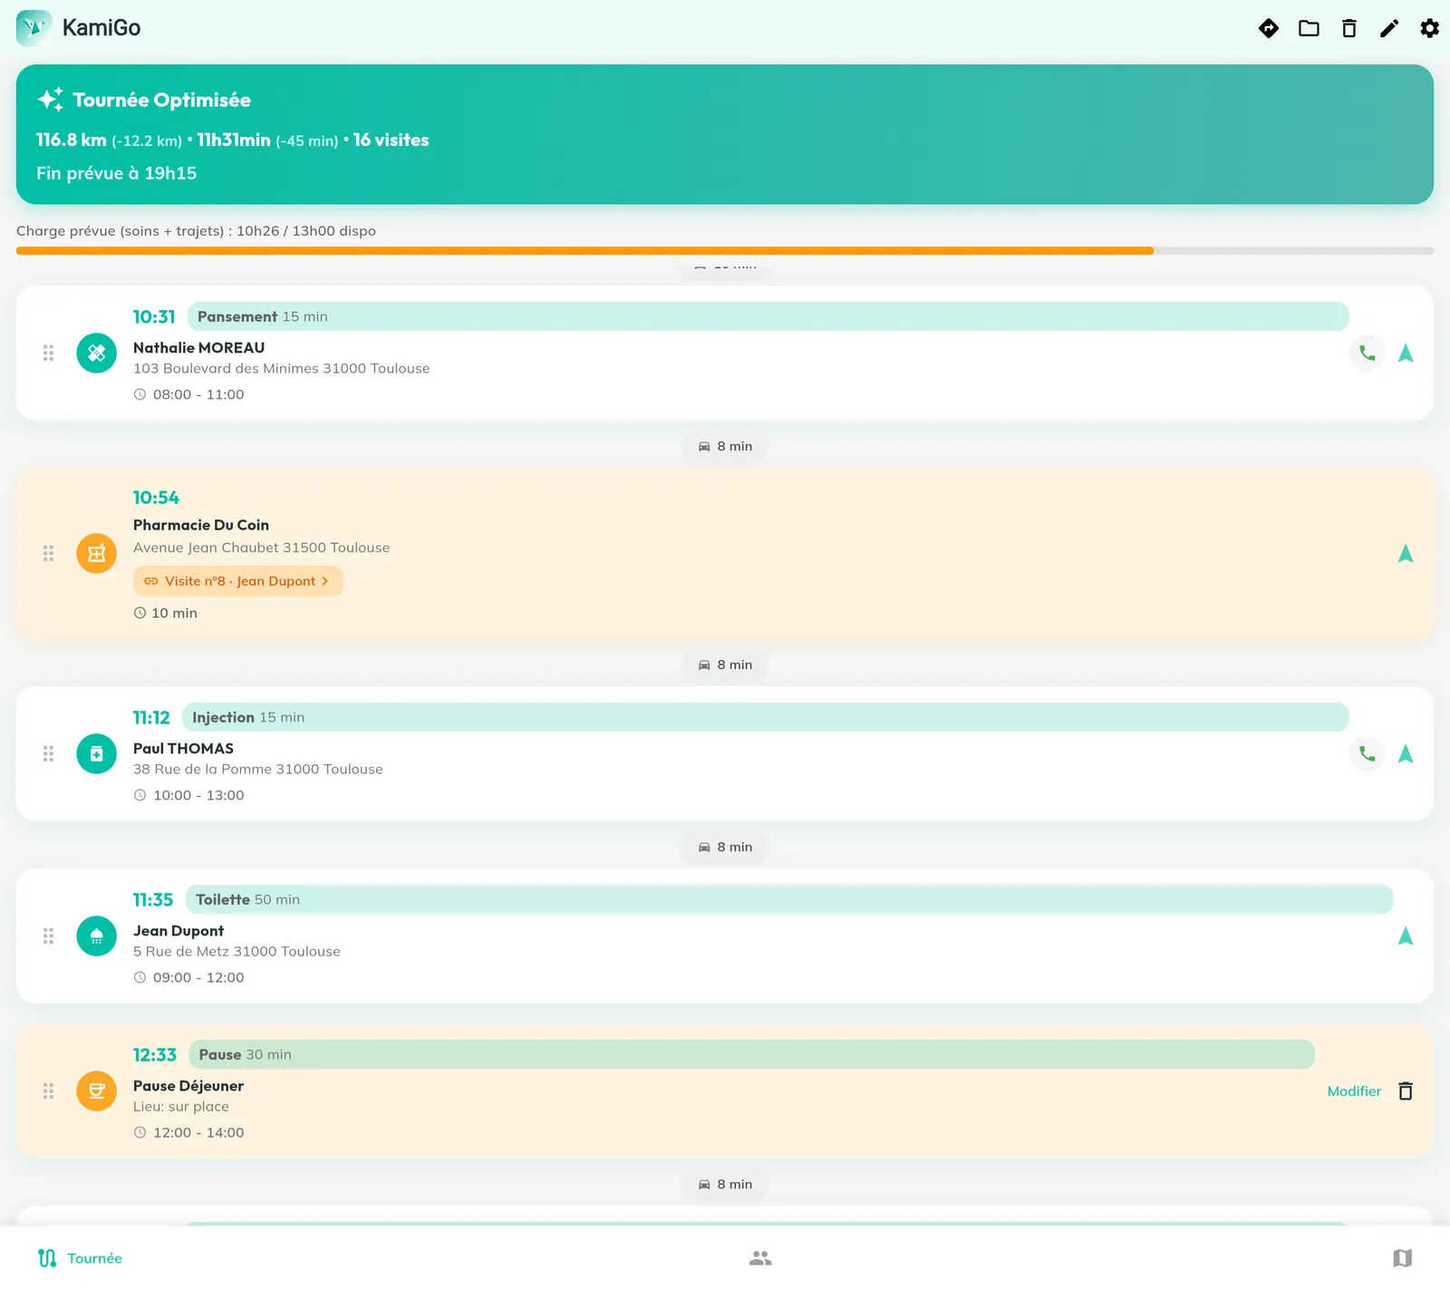This screenshot has height=1290, width=1450.
Task: Click address 5 Rue de Metz
Action: [x=237, y=952]
